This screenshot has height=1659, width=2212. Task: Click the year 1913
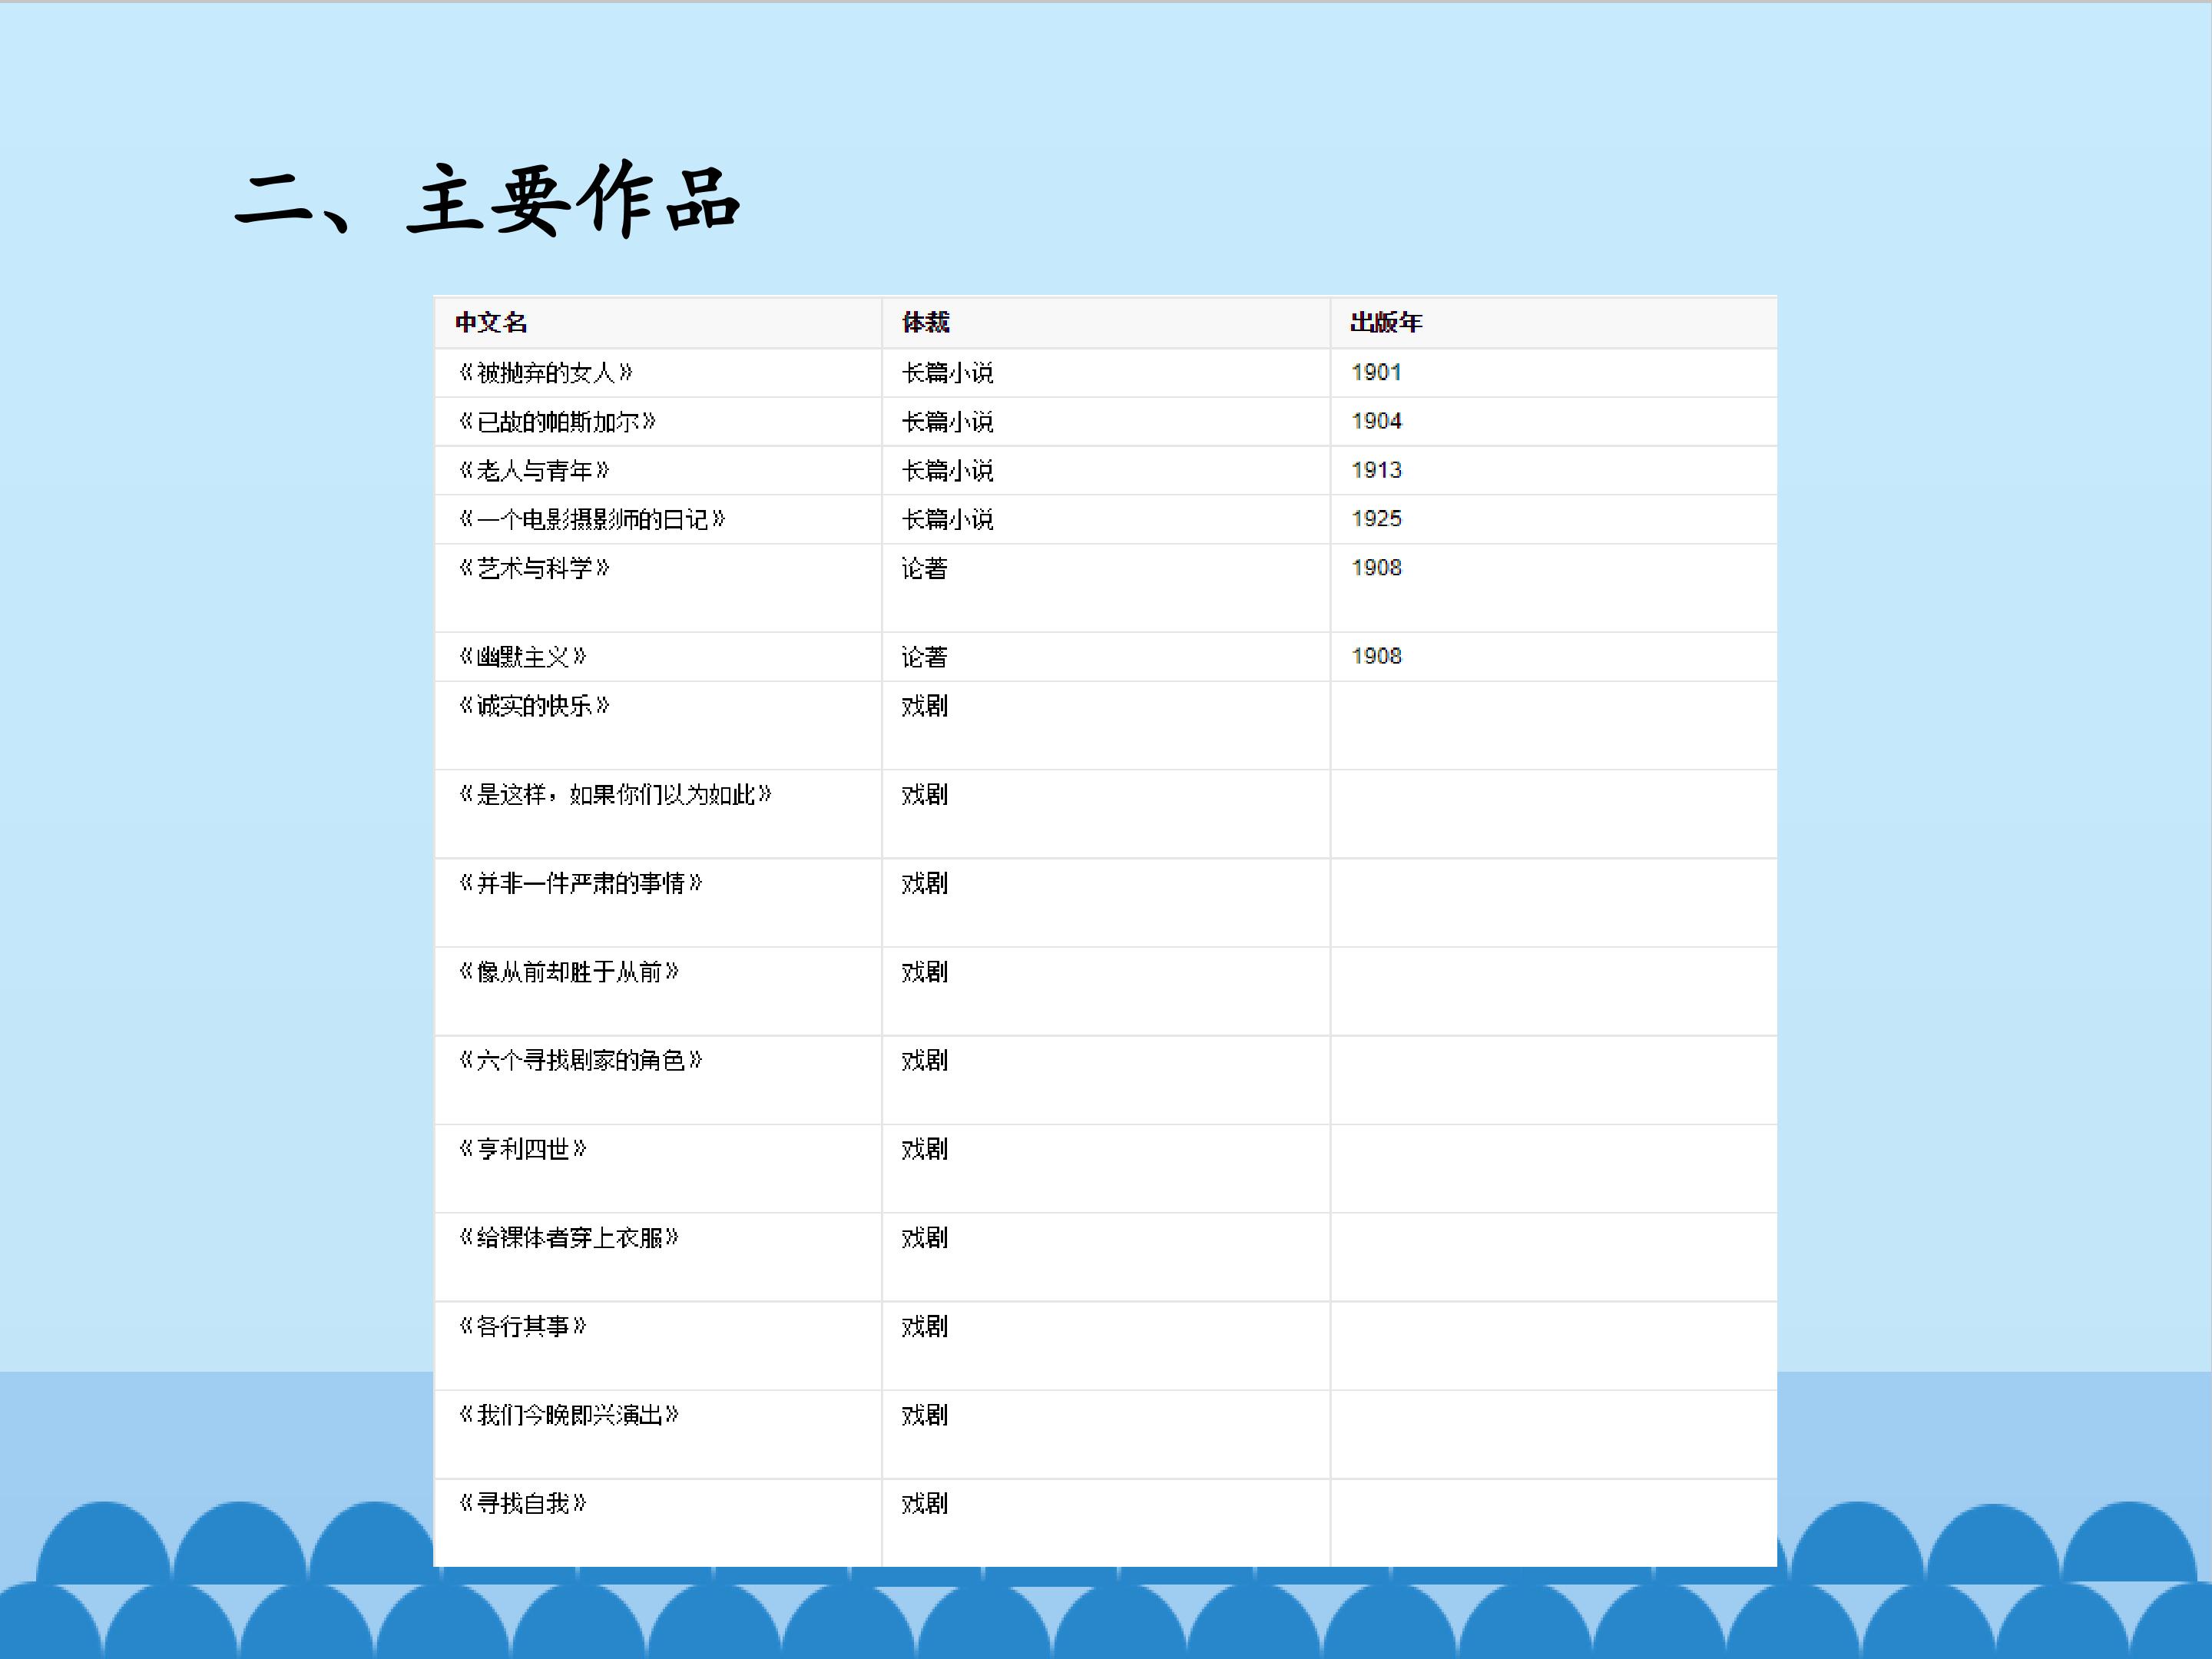(1376, 470)
